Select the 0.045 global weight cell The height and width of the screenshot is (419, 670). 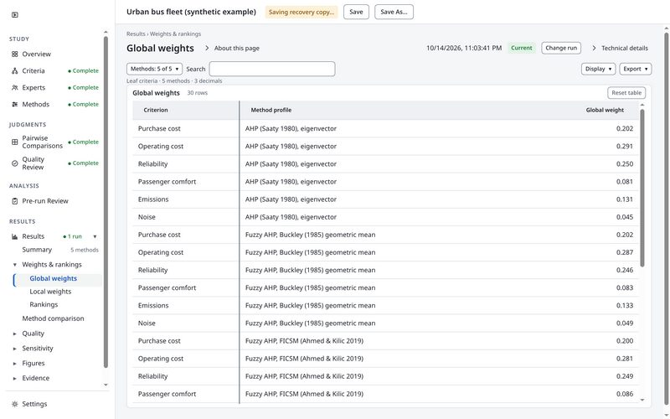(x=624, y=217)
